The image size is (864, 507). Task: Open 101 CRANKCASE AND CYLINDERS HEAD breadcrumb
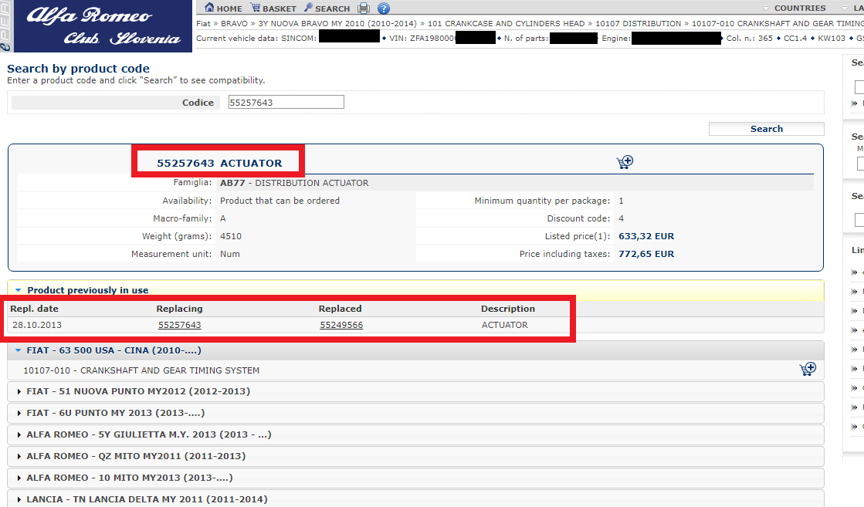coord(506,24)
